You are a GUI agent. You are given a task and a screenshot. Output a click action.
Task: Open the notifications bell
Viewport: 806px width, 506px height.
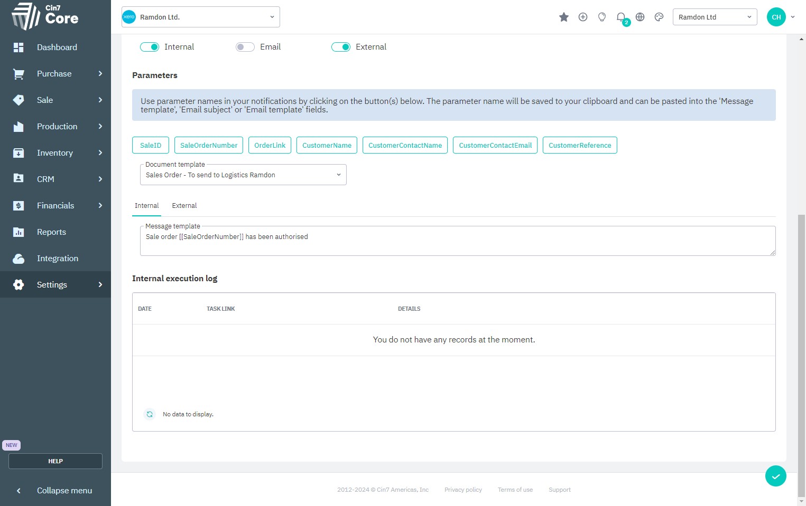[621, 17]
